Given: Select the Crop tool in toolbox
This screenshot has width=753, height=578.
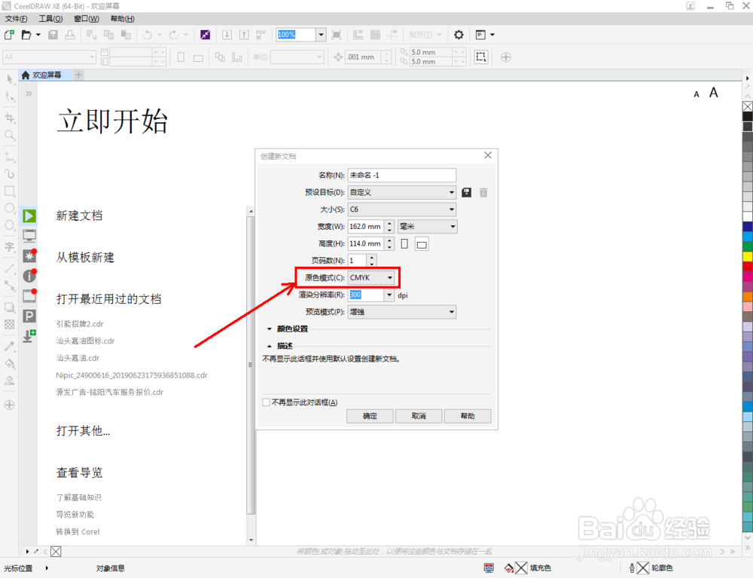Looking at the screenshot, I should [x=10, y=118].
